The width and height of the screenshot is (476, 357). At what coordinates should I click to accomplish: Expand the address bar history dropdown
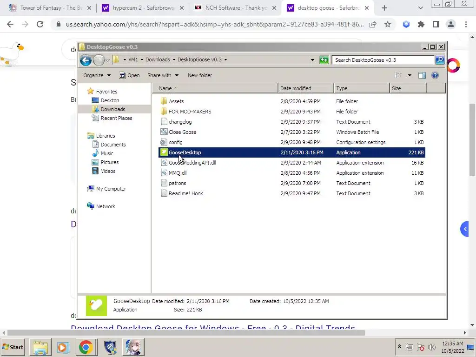(x=312, y=60)
